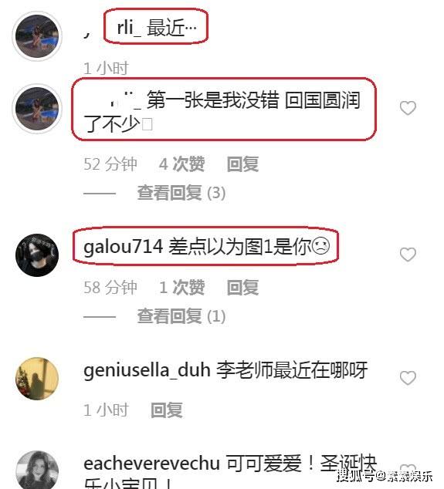Open eacheverevechu's black-and-white avatar
This screenshot has width=444, height=489.
tap(37, 471)
